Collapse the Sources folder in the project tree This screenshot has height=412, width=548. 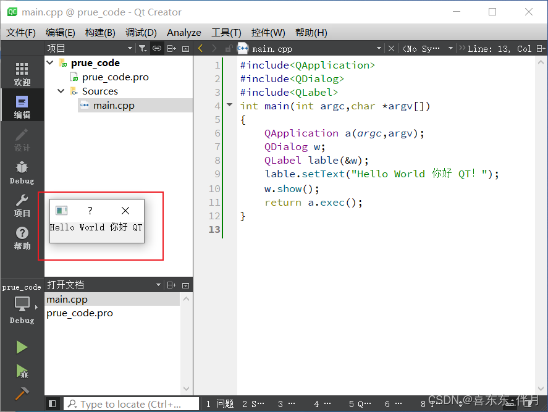(61, 91)
